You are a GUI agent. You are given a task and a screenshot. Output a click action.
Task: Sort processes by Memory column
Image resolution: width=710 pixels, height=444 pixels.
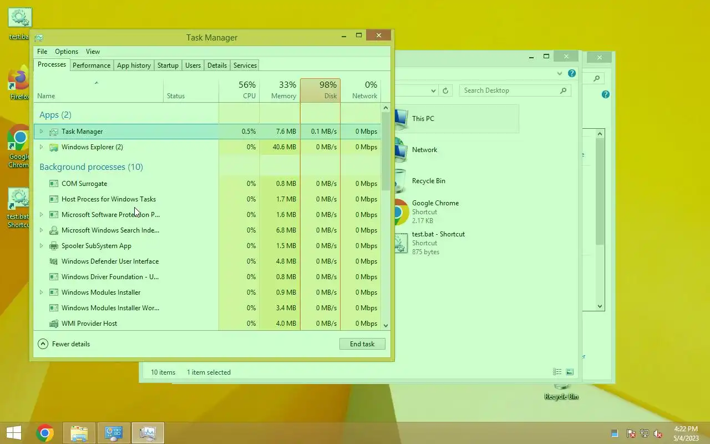[280, 90]
